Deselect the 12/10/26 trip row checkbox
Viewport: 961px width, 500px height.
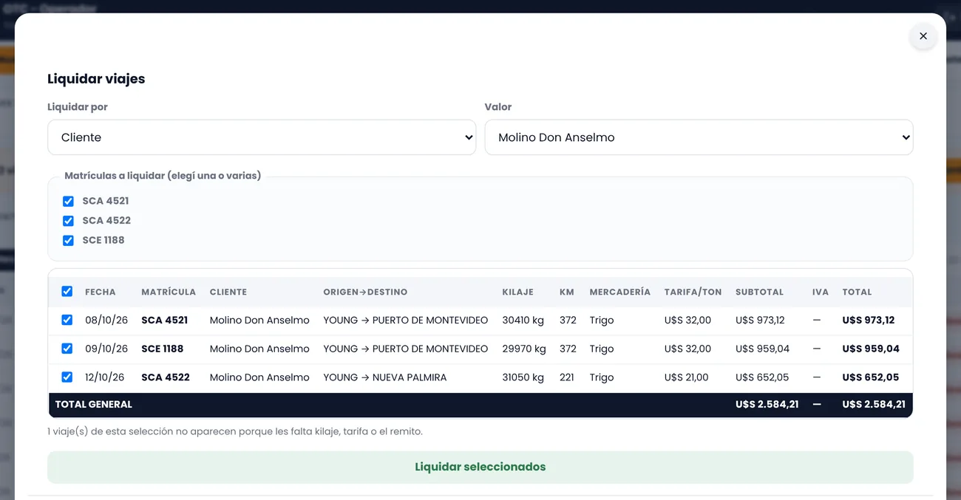pos(67,377)
